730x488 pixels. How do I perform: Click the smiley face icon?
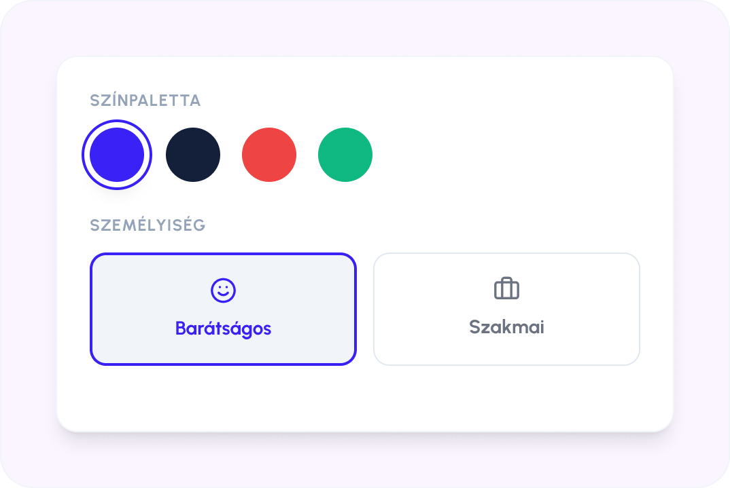pyautogui.click(x=223, y=290)
